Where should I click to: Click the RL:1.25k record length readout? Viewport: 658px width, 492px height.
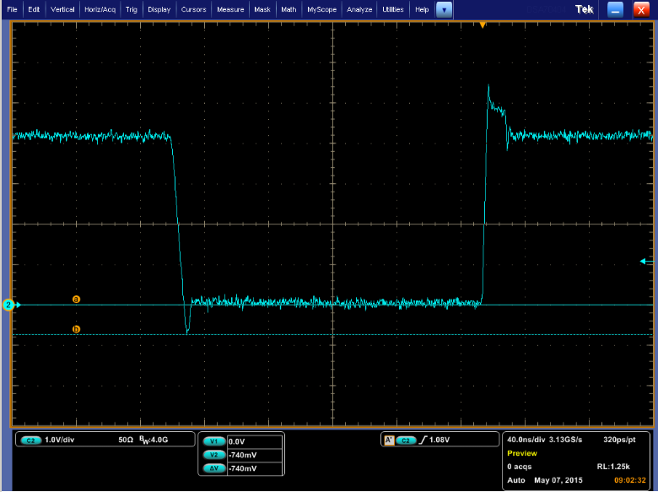pyautogui.click(x=613, y=467)
